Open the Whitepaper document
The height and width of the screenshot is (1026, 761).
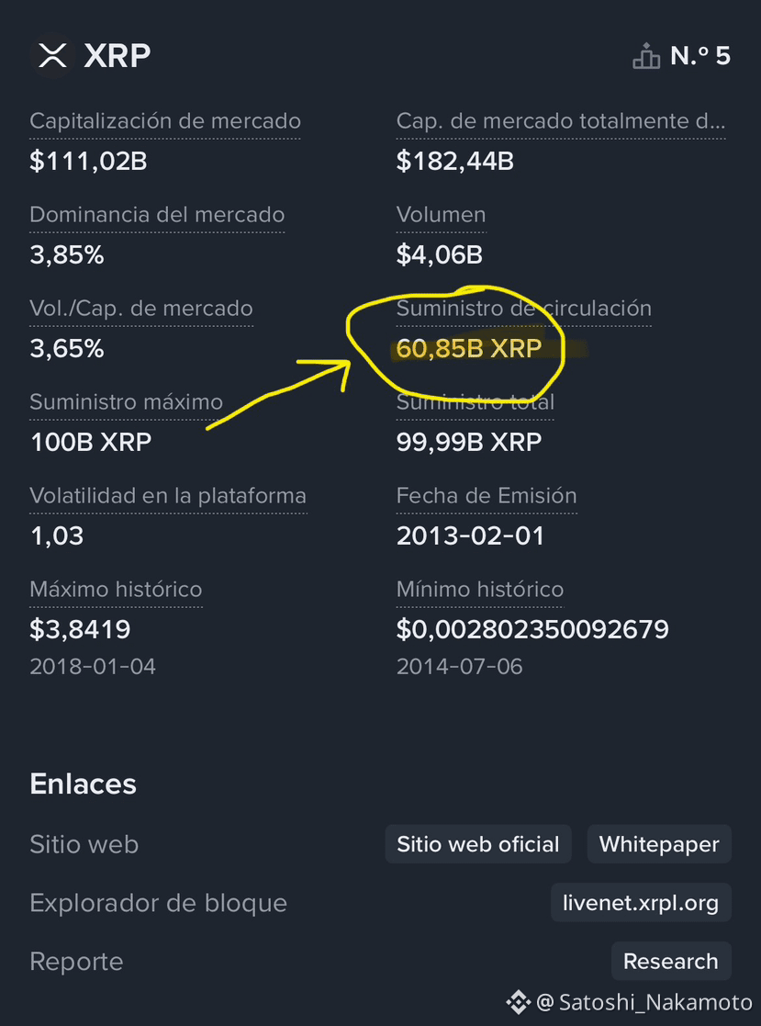[659, 843]
